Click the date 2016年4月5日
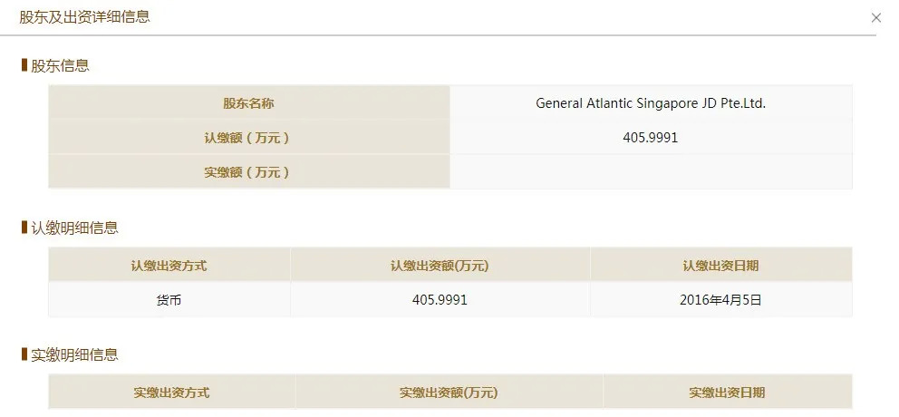Screen dimensions: 899x417 click(720, 300)
